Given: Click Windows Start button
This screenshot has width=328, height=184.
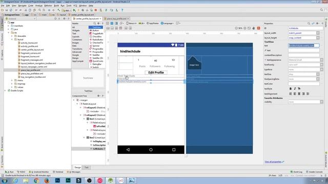Looking at the screenshot, I should point(5,180).
